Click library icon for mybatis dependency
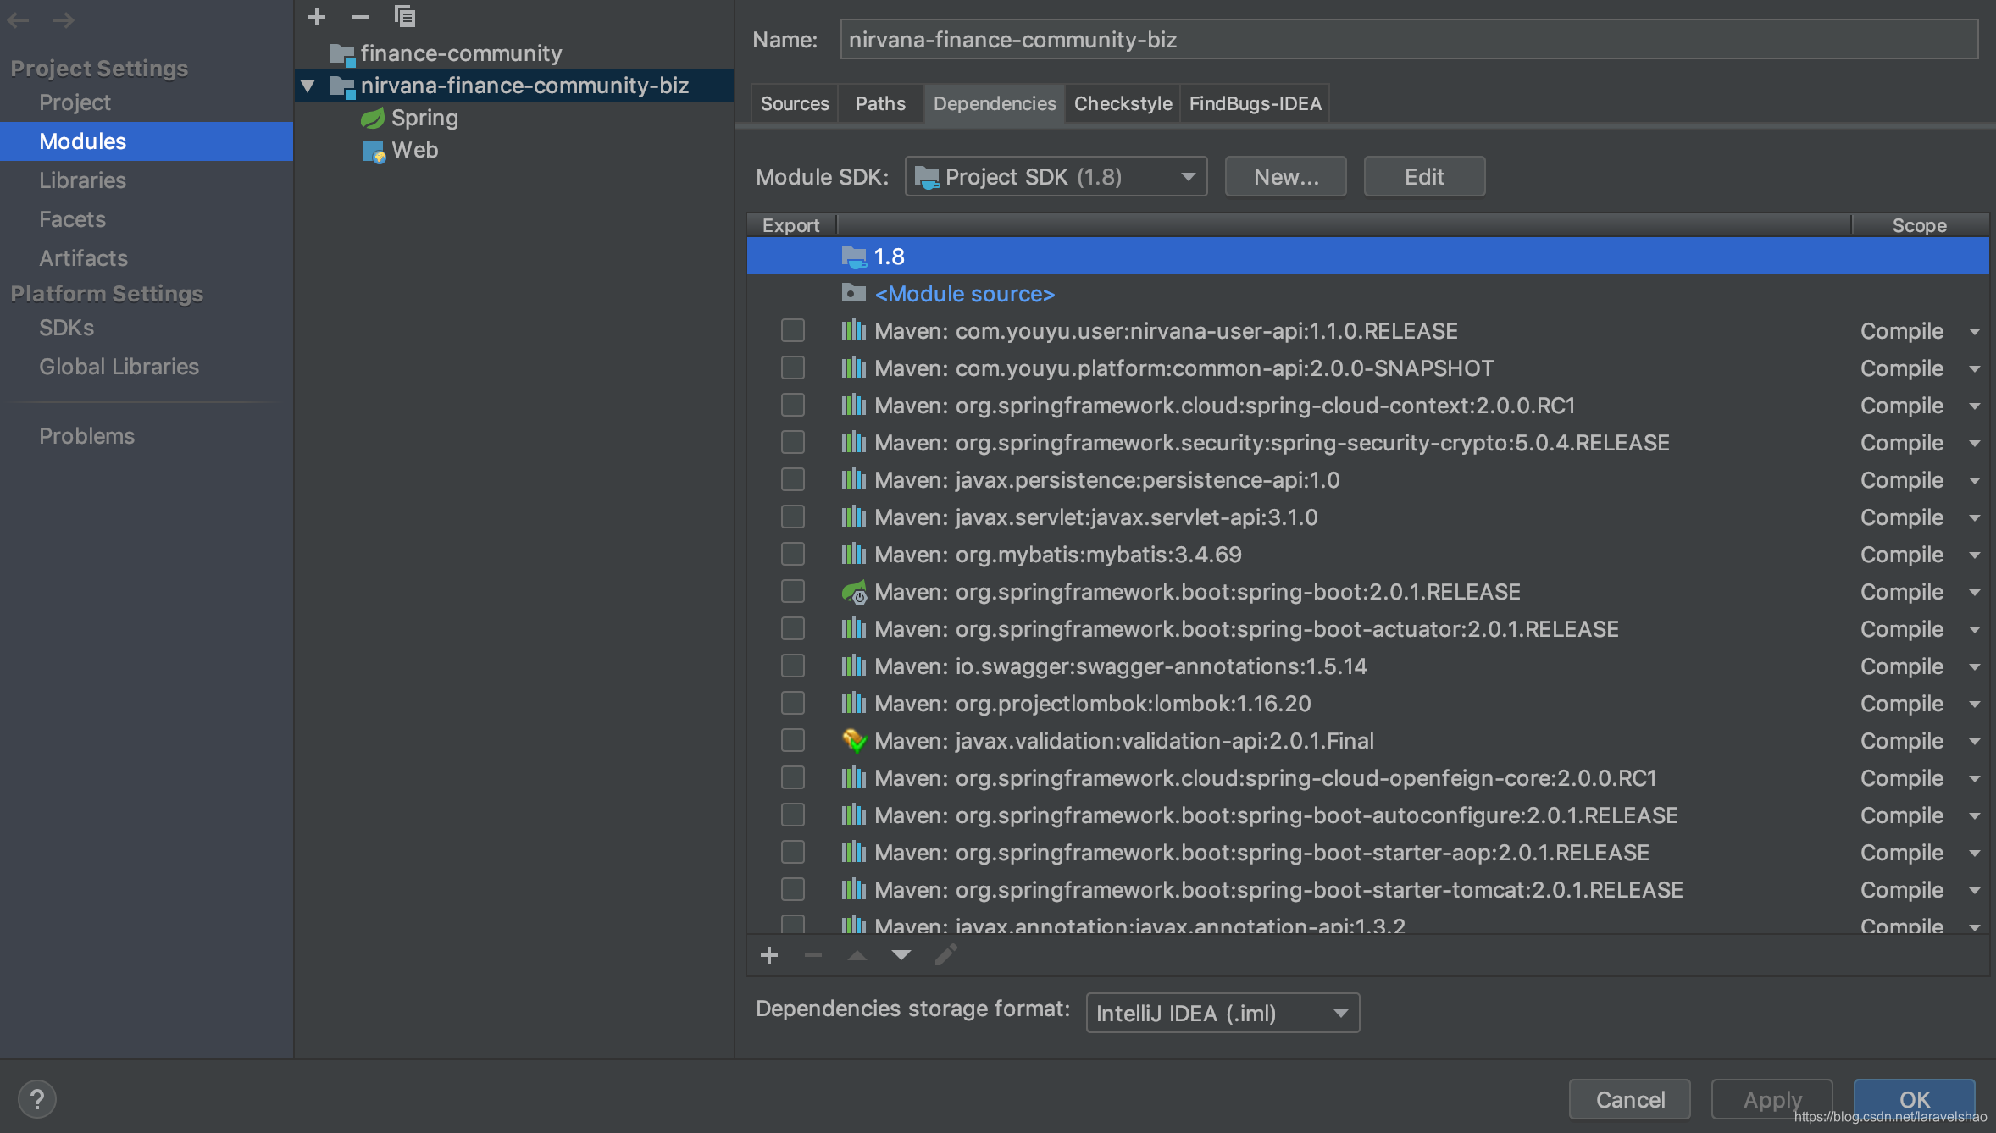Image resolution: width=1996 pixels, height=1133 pixels. [x=854, y=554]
